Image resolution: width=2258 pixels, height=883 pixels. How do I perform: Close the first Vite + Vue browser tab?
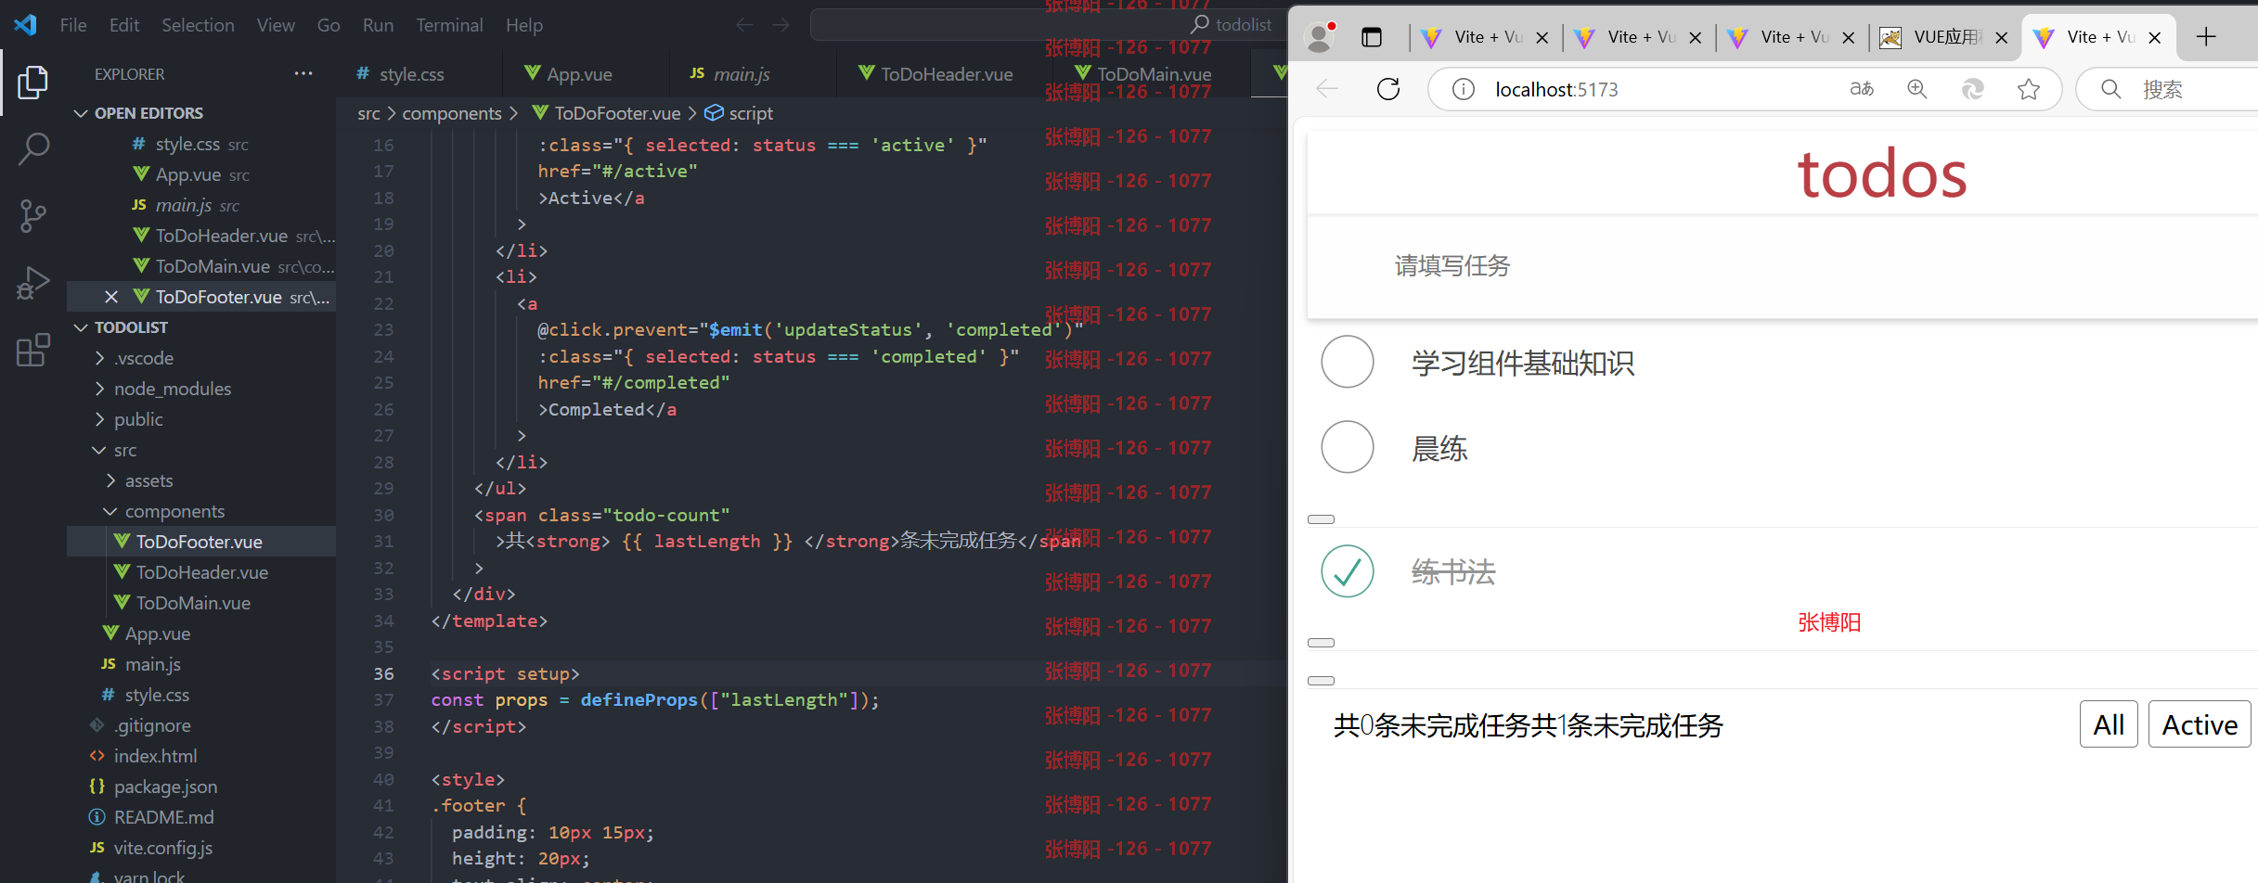tap(1542, 37)
